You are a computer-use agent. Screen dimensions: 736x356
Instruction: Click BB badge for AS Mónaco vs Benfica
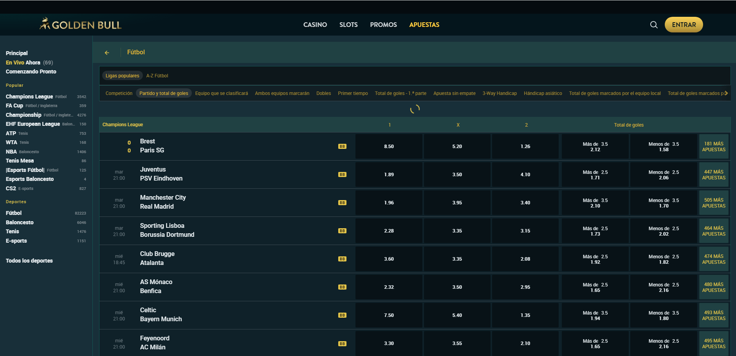pos(342,287)
